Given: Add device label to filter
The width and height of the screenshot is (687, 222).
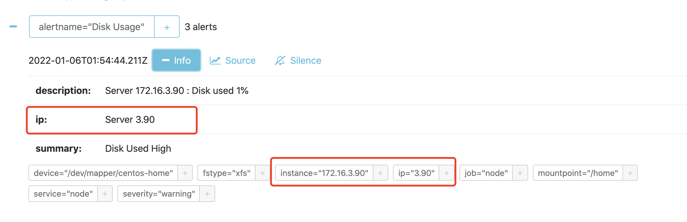Looking at the screenshot, I should pyautogui.click(x=185, y=173).
